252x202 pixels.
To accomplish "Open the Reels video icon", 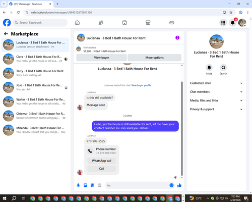I will 124,23.
